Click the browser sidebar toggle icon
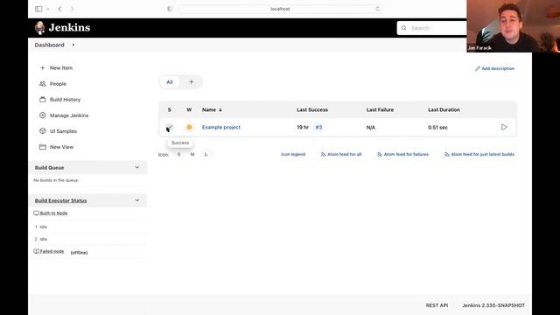The image size is (560, 315). coord(38,9)
